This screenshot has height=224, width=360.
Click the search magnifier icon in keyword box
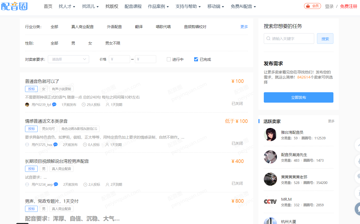click(x=268, y=39)
